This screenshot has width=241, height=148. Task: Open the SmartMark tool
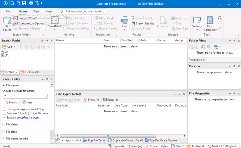click(x=54, y=23)
